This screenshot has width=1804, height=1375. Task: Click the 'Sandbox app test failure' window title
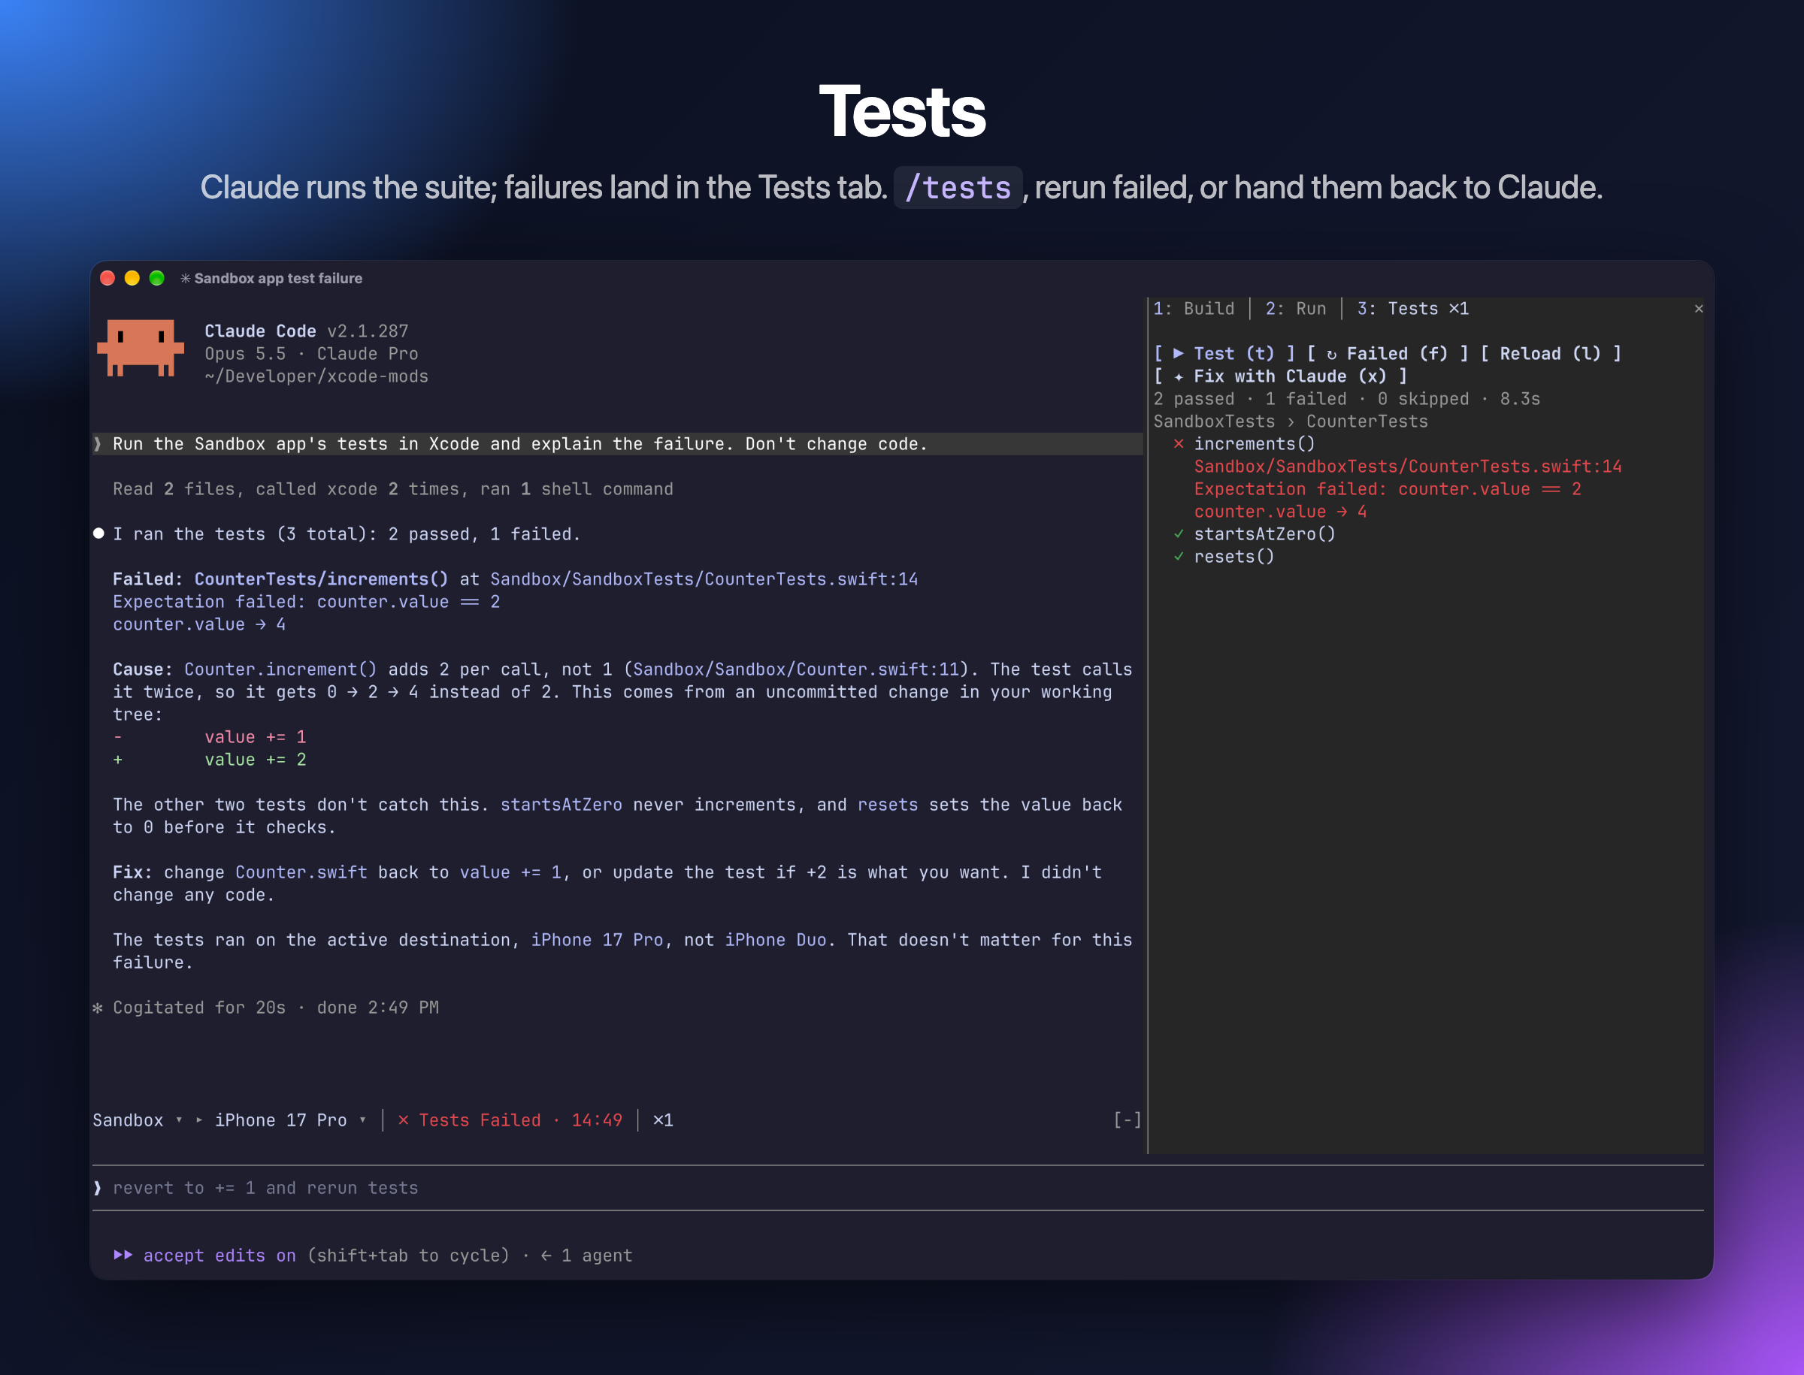pyautogui.click(x=278, y=278)
